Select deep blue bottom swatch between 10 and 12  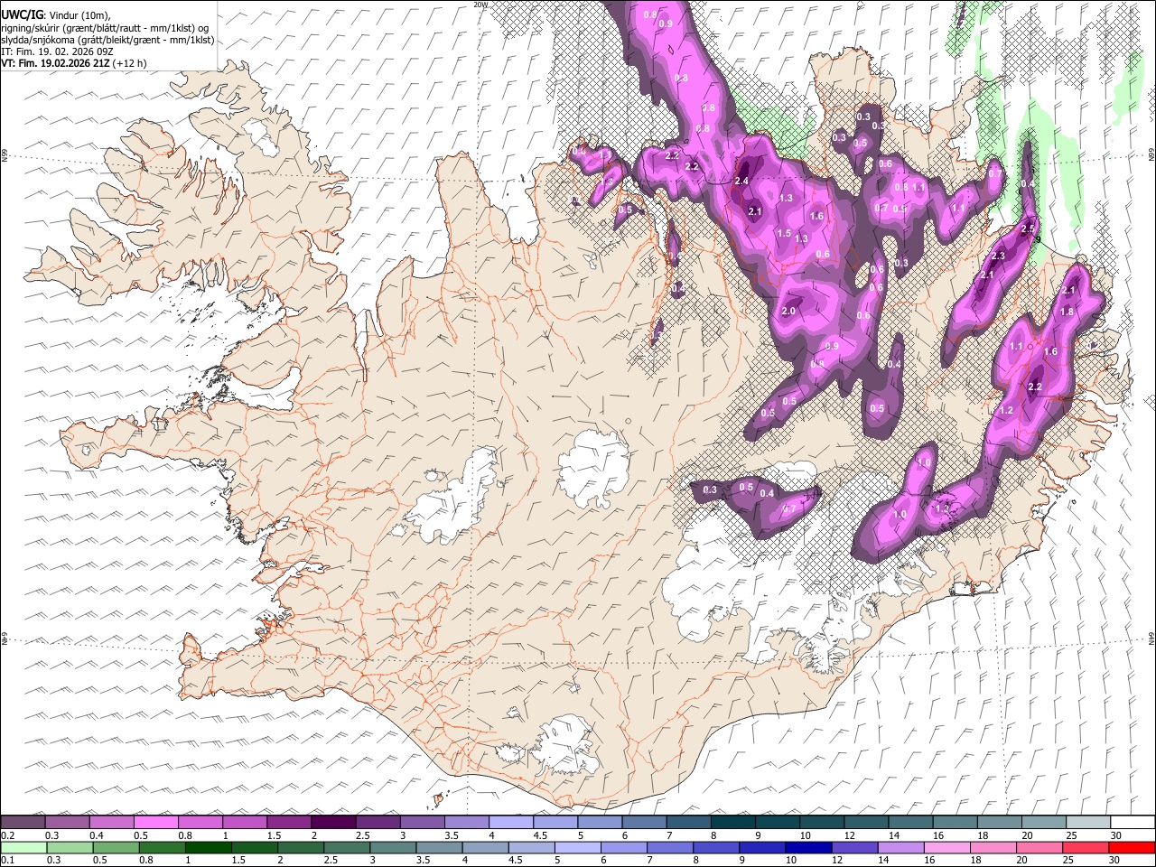coord(809,847)
